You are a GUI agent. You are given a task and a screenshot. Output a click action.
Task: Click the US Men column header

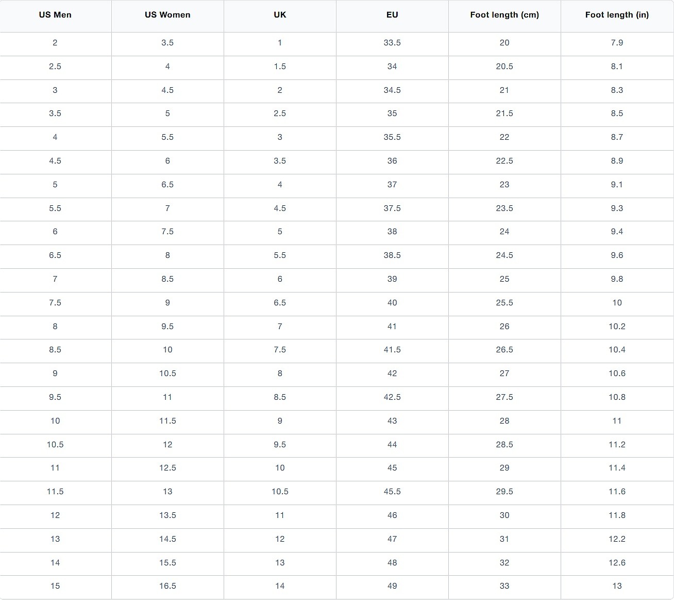click(55, 15)
